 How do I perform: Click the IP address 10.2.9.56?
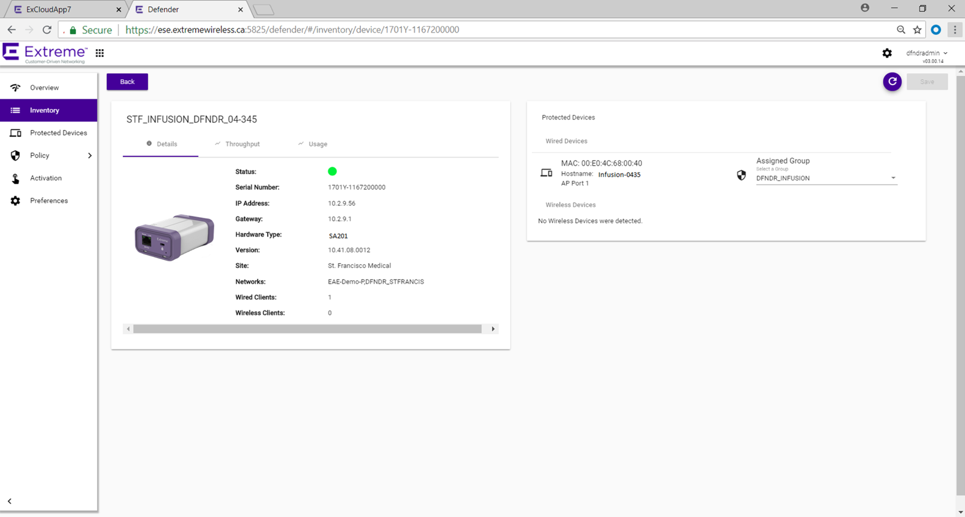coord(341,204)
